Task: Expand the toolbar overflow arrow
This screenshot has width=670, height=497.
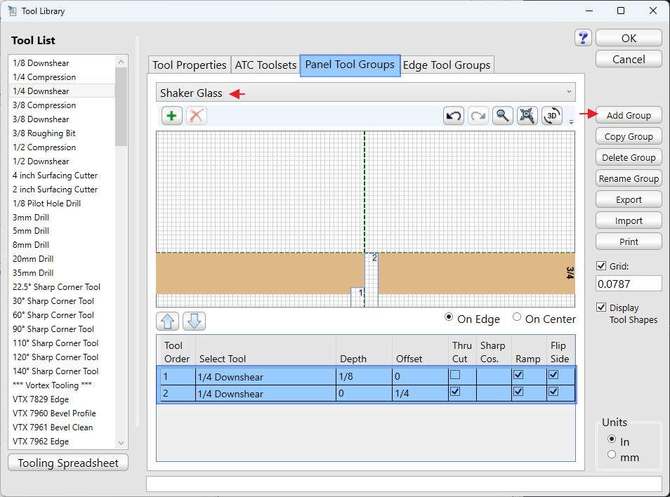Action: pos(571,122)
